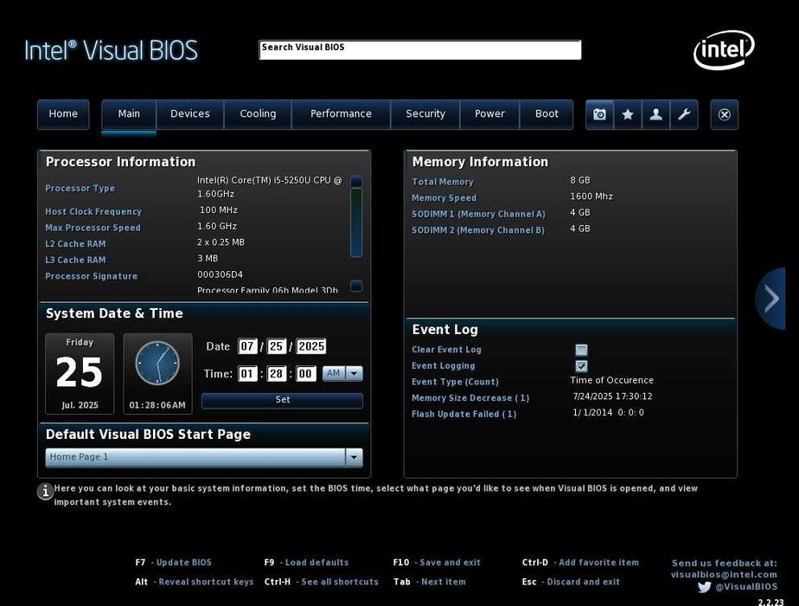Click Esc Discard and exit
Viewport: 799px width, 606px height.
[571, 582]
